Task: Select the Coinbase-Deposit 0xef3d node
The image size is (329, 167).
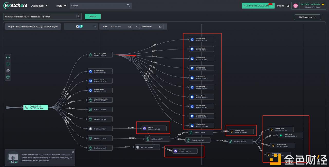Action: [100, 71]
